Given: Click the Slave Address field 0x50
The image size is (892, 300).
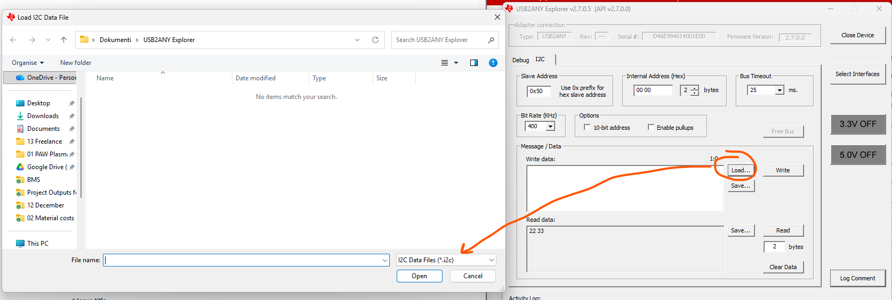Looking at the screenshot, I should (539, 91).
